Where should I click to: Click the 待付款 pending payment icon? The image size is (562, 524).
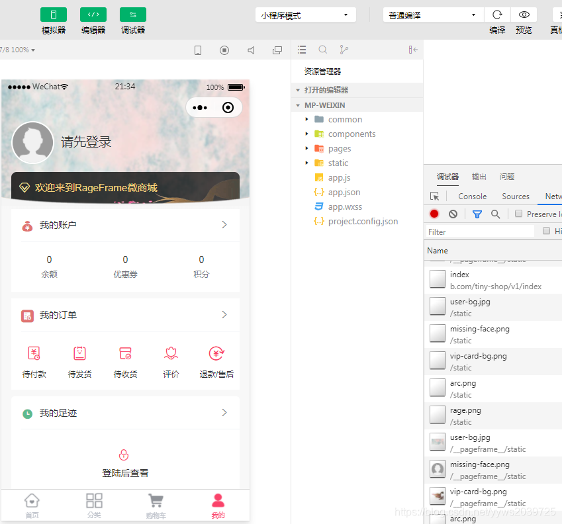34,353
